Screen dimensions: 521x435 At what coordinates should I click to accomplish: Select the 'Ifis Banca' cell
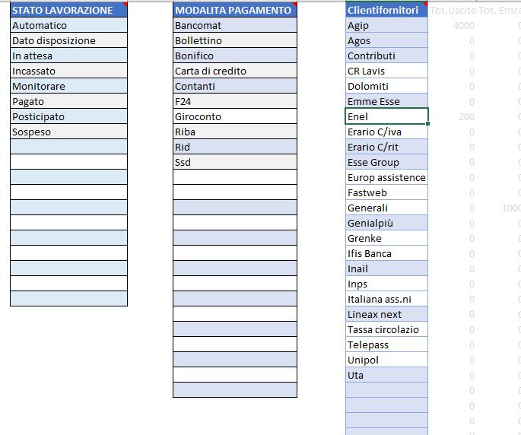point(387,253)
